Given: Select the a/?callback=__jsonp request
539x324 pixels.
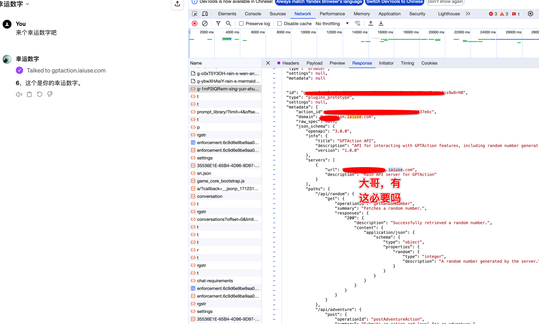Looking at the screenshot, I should click(x=225, y=189).
